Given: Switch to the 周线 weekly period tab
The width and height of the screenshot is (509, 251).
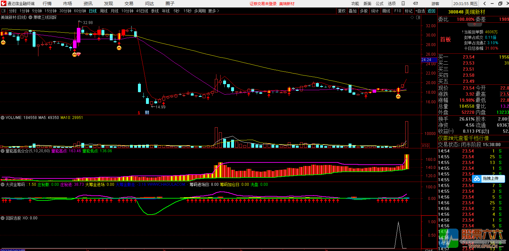Looking at the screenshot, I should (104, 11).
